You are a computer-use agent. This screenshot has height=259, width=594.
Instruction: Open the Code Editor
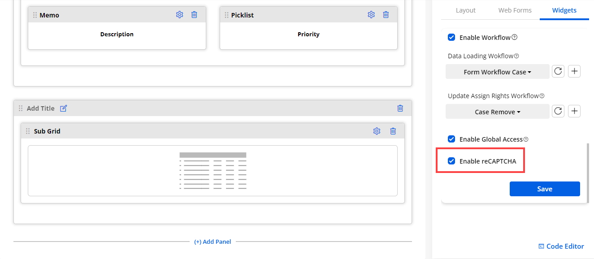(x=561, y=246)
